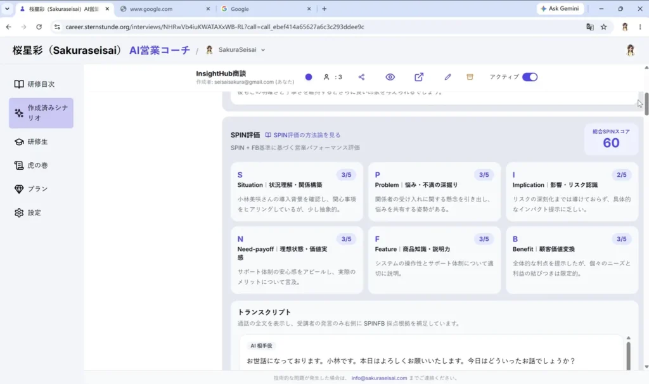Open scenario in new window icon
649x384 pixels.
coord(419,77)
